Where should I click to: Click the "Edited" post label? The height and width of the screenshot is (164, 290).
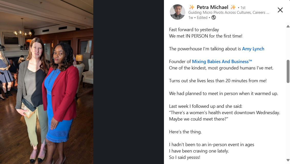[202, 18]
